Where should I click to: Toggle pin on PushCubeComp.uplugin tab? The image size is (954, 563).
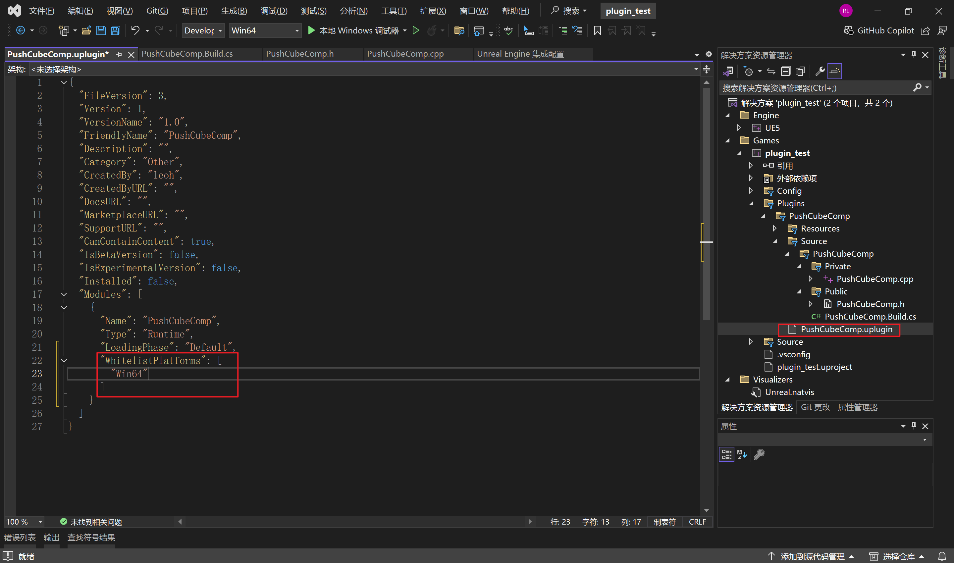click(x=119, y=55)
